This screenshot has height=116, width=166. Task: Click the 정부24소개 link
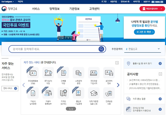(x=125, y=2)
